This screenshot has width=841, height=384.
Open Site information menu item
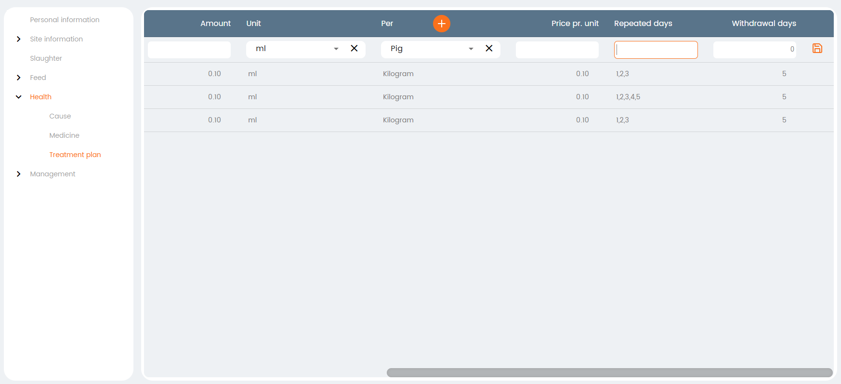coord(56,39)
